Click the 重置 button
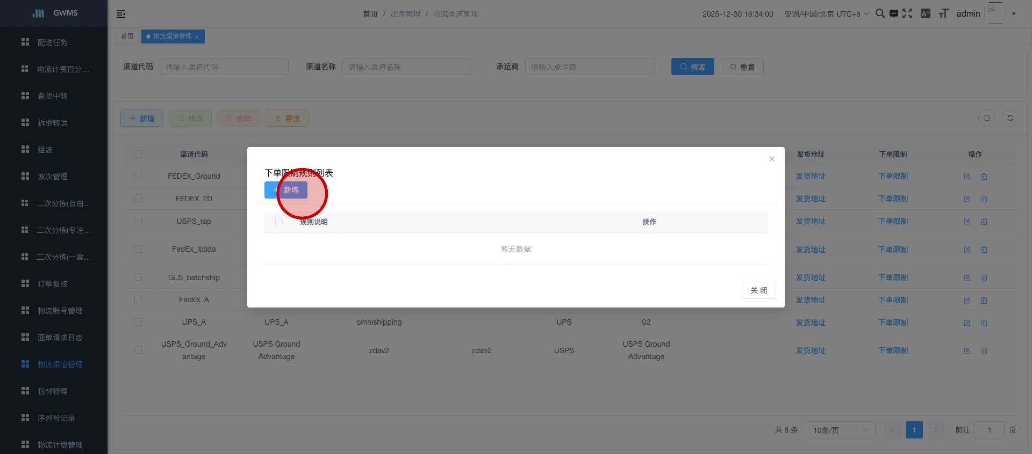The width and height of the screenshot is (1032, 454). [x=742, y=67]
